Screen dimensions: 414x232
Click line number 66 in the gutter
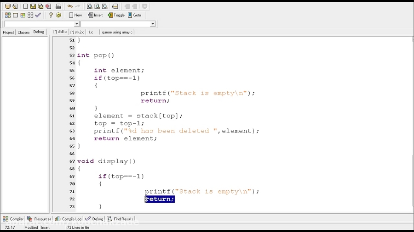(x=72, y=154)
